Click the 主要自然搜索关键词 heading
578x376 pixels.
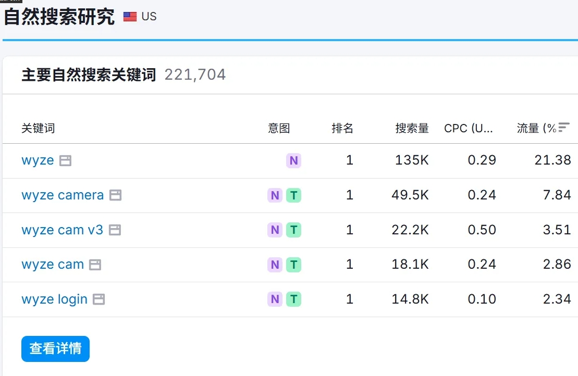(x=89, y=75)
